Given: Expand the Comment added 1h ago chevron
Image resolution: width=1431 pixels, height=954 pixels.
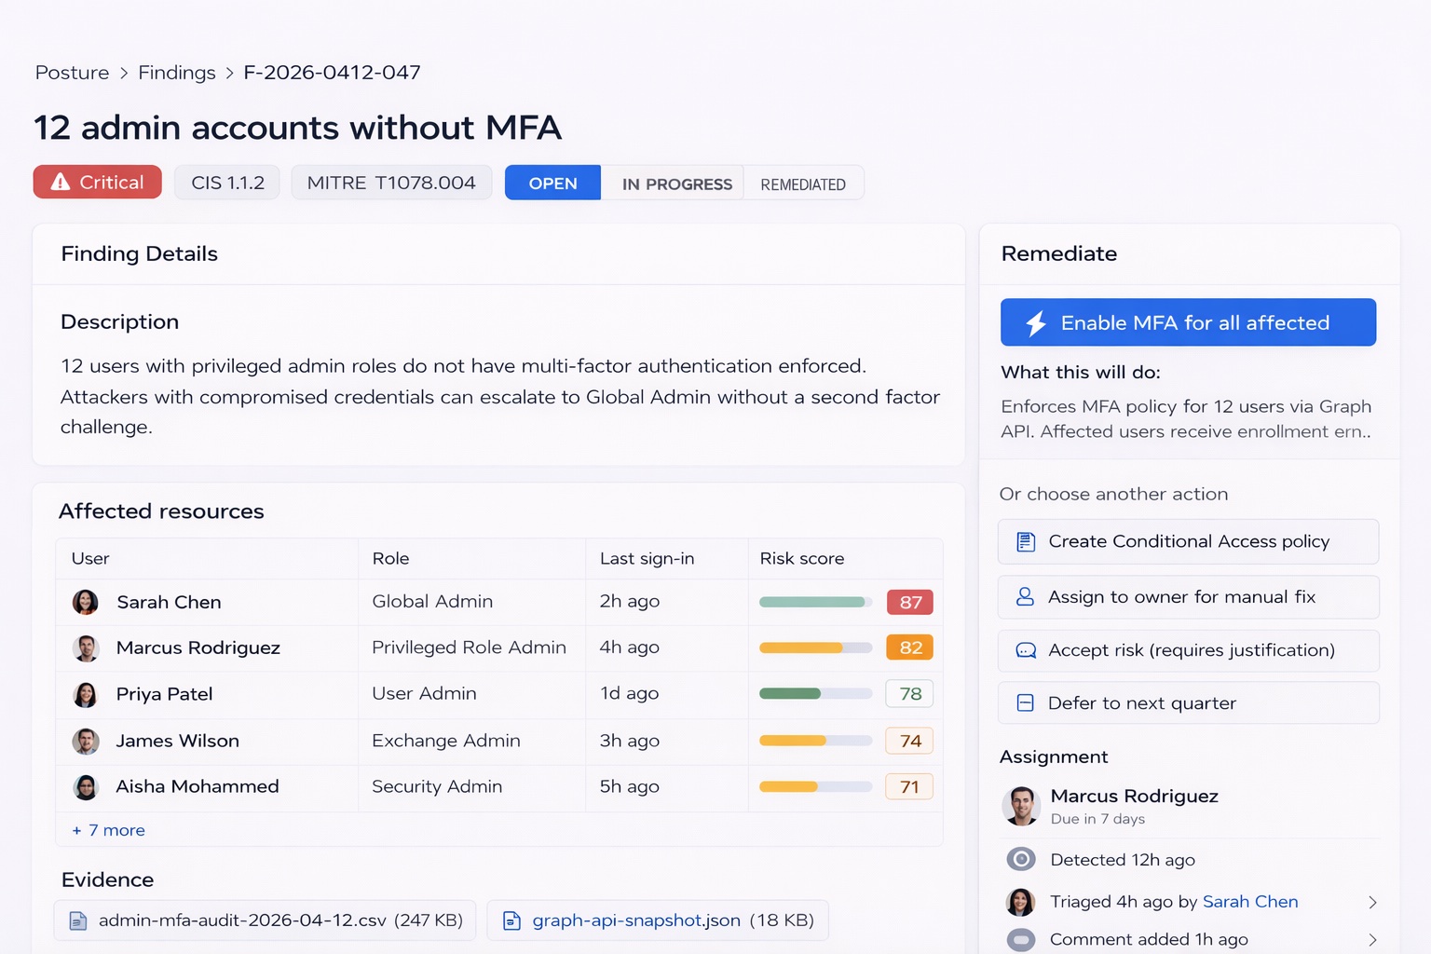Looking at the screenshot, I should click(x=1371, y=940).
